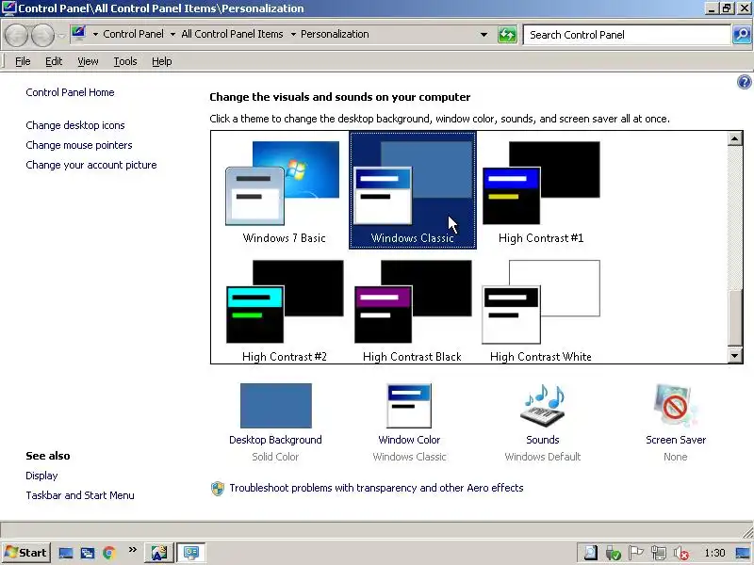Image resolution: width=754 pixels, height=565 pixels.
Task: Click the Desktop Background label link
Action: pos(275,440)
